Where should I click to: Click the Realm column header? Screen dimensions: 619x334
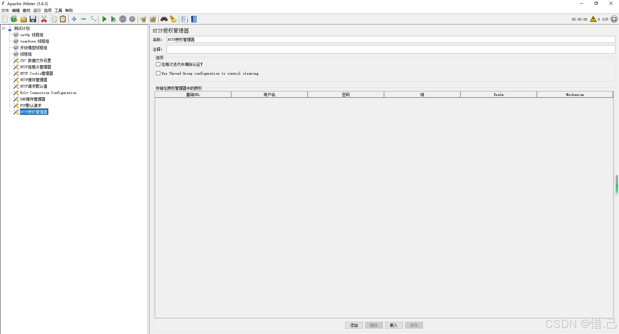(x=498, y=95)
